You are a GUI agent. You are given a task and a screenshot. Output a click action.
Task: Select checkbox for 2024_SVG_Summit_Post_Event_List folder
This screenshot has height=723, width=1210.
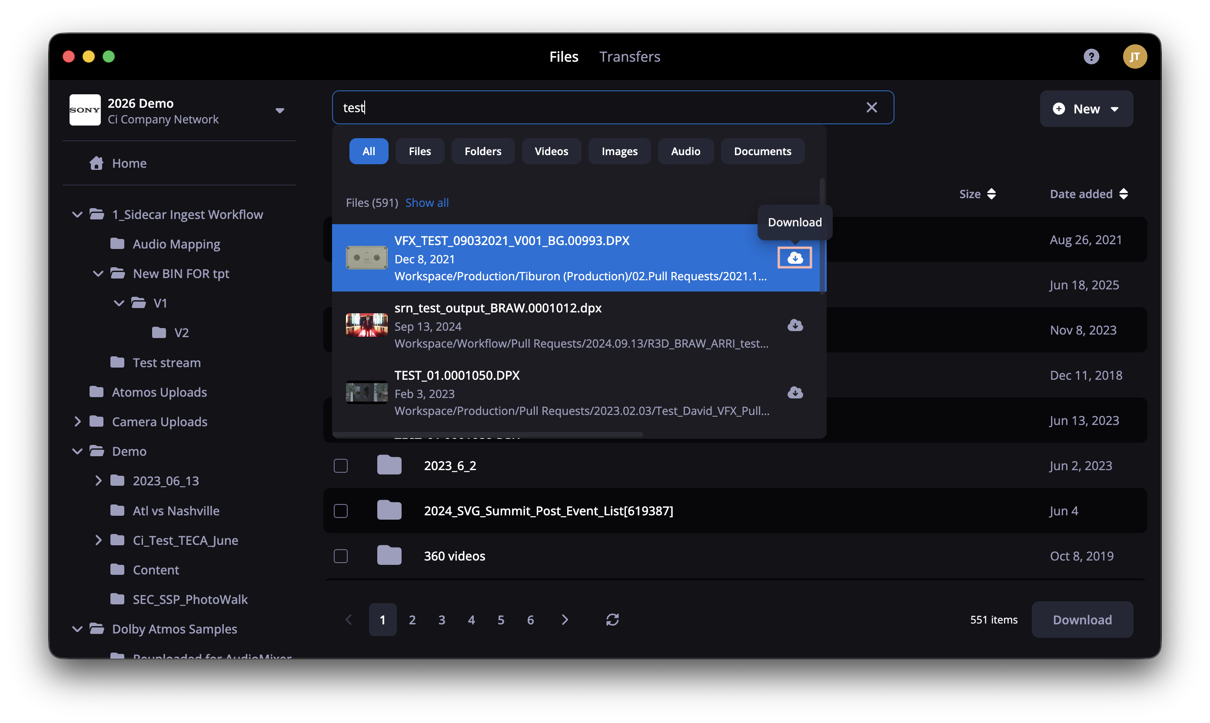[341, 511]
